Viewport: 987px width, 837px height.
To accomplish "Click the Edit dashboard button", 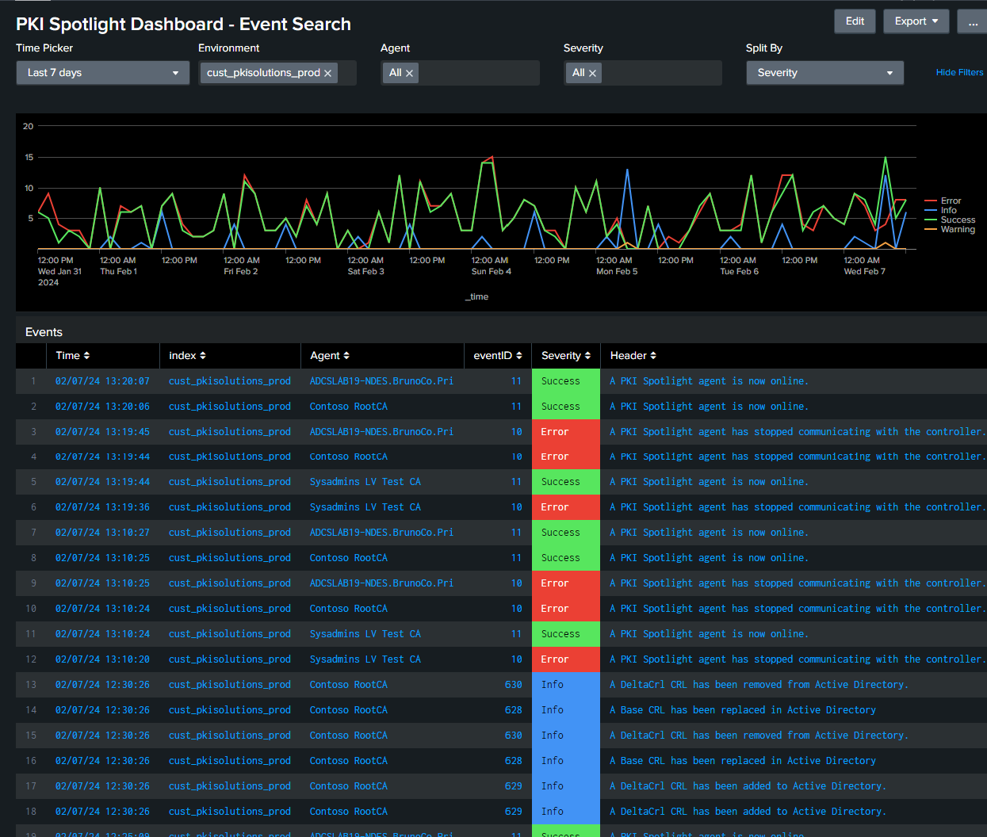I will (x=855, y=21).
